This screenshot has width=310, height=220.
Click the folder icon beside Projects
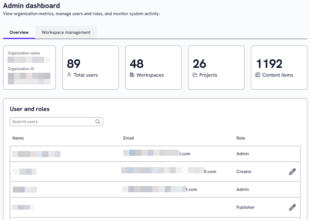click(195, 75)
